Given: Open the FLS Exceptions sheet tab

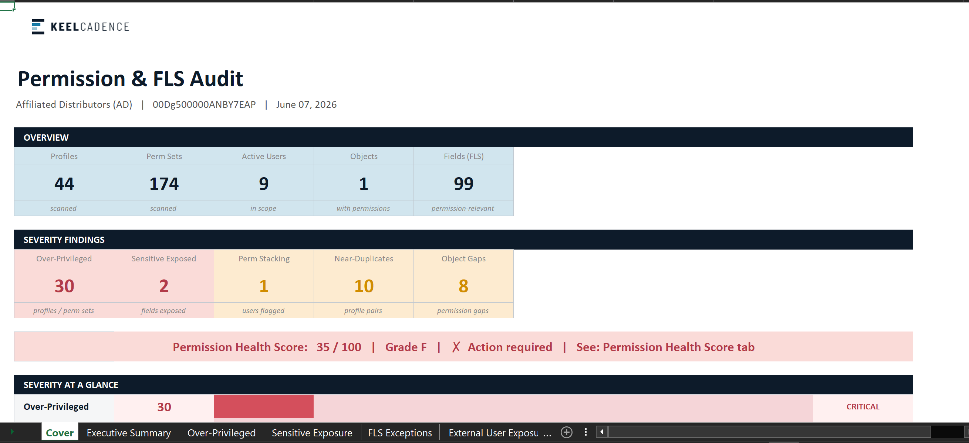Looking at the screenshot, I should click(x=400, y=433).
